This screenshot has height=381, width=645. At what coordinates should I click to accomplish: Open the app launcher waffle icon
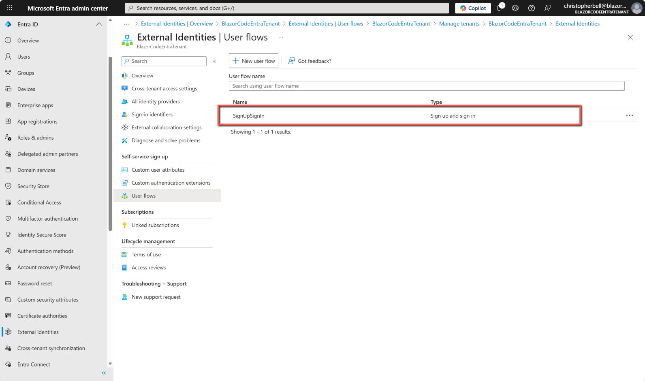10,8
